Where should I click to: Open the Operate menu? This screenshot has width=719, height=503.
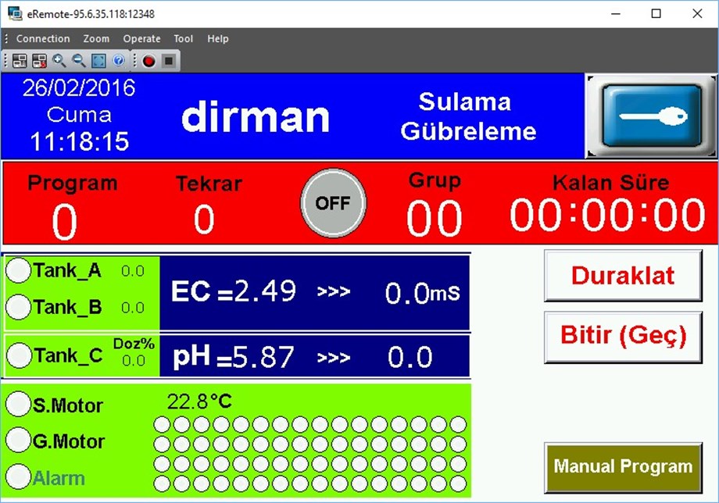pos(141,38)
